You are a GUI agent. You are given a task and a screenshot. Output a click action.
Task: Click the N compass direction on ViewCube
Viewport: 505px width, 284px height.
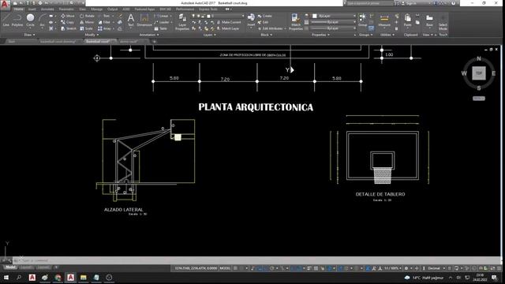tap(479, 58)
